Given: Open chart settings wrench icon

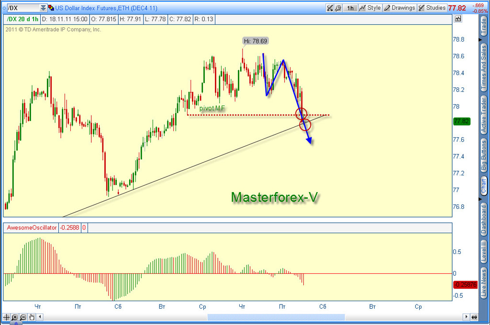Looking at the screenshot, I should click(338, 8).
